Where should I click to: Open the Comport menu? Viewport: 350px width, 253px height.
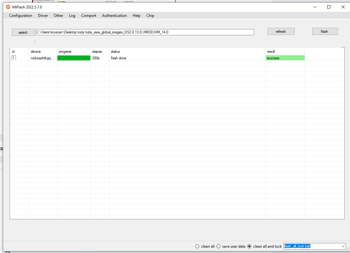click(89, 16)
